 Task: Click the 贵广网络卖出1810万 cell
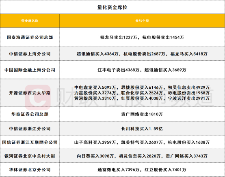[142, 114]
